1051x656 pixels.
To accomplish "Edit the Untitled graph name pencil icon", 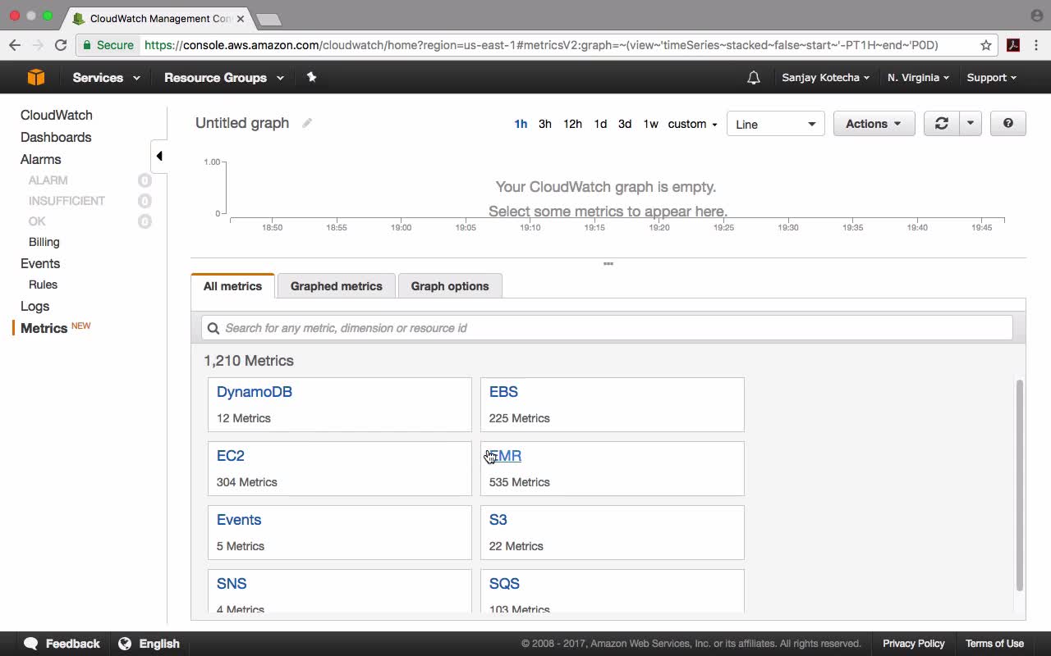I will click(x=307, y=123).
